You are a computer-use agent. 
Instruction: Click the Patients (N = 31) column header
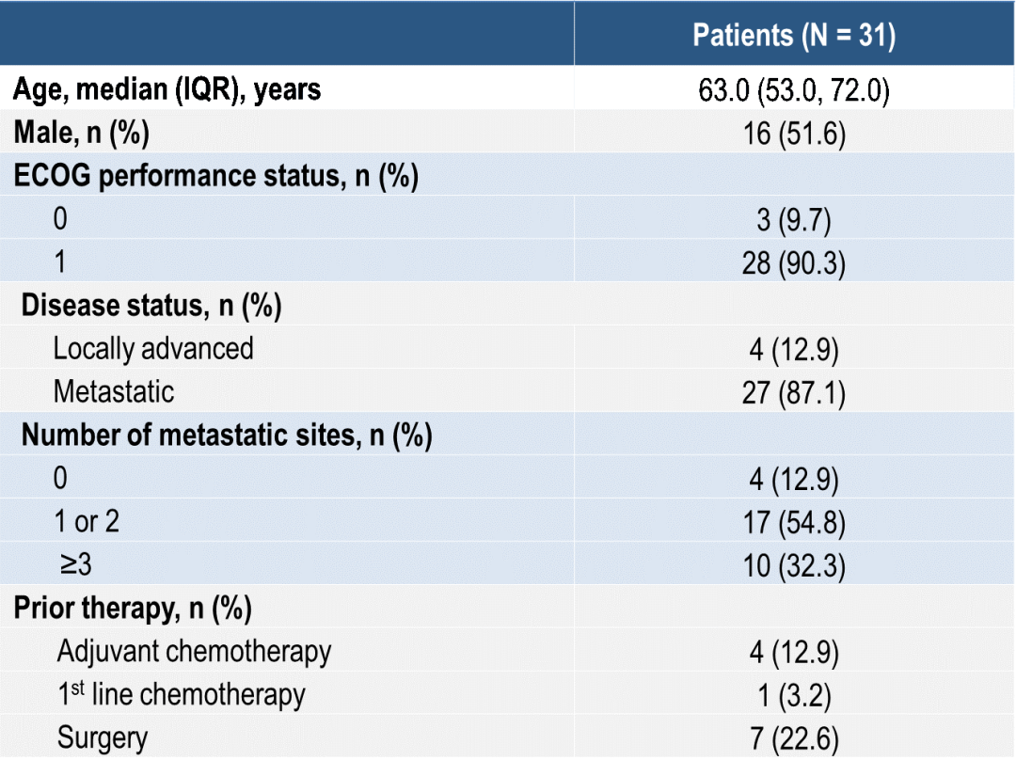(794, 35)
